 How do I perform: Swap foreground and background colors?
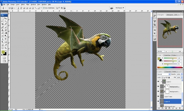click(6, 51)
